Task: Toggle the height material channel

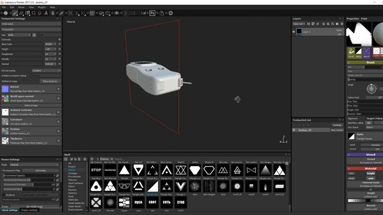Action: pos(370,174)
